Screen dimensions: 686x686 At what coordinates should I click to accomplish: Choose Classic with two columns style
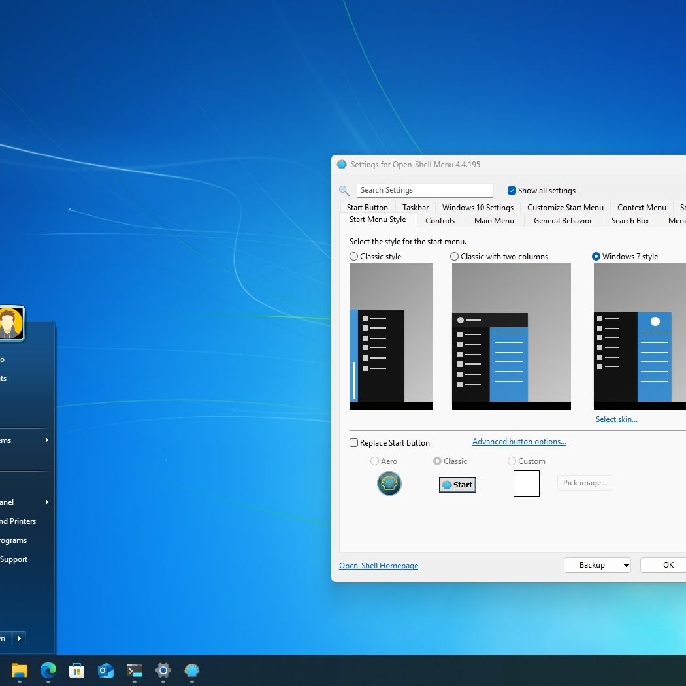point(455,257)
